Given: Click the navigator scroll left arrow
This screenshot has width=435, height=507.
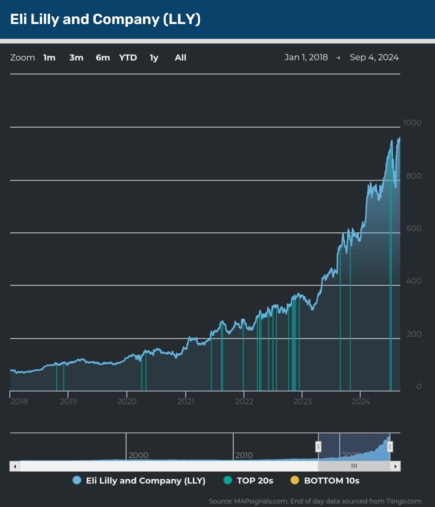Looking at the screenshot, I should click(15, 466).
